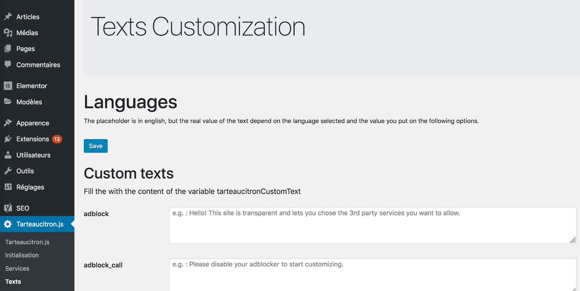The height and width of the screenshot is (291, 580).
Task: Select the Outils wrench icon
Action: point(8,171)
